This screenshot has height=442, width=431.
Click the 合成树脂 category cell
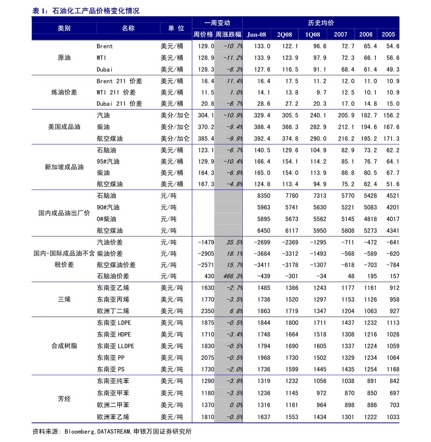click(64, 346)
